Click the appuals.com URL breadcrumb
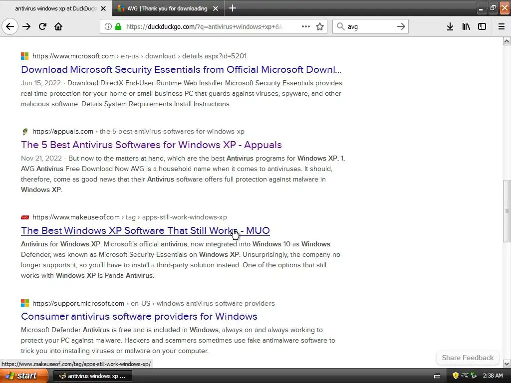 click(138, 131)
